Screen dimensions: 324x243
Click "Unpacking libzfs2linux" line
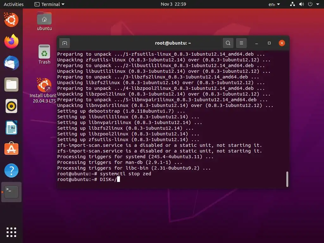161,83
